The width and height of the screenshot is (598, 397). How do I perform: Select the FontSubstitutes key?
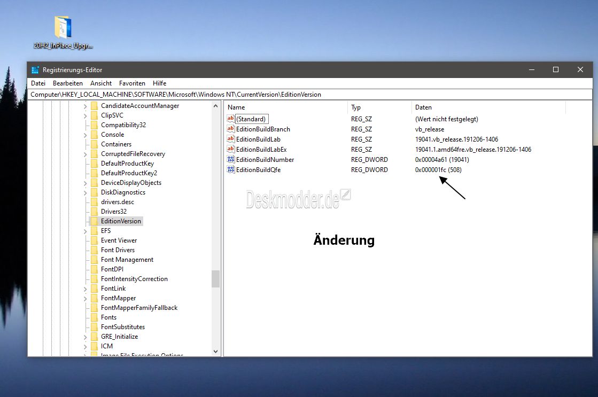click(123, 327)
